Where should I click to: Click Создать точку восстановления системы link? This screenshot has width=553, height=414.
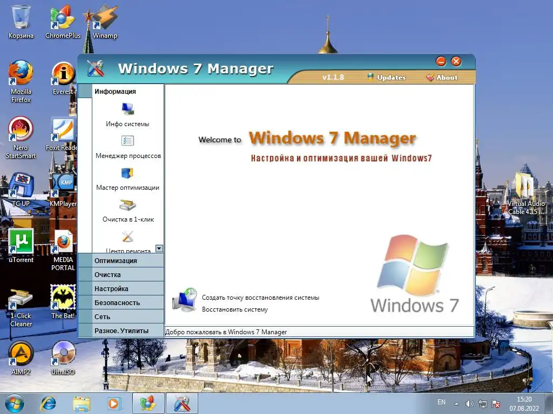261,298
